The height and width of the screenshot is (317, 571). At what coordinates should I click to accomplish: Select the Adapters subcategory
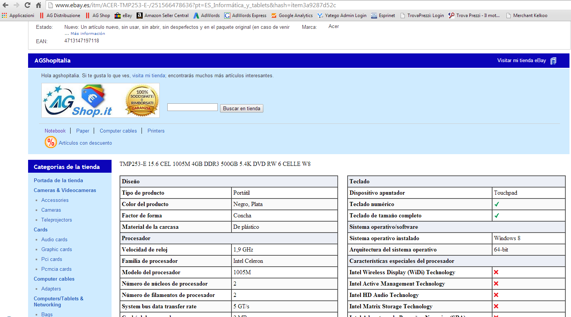point(51,289)
